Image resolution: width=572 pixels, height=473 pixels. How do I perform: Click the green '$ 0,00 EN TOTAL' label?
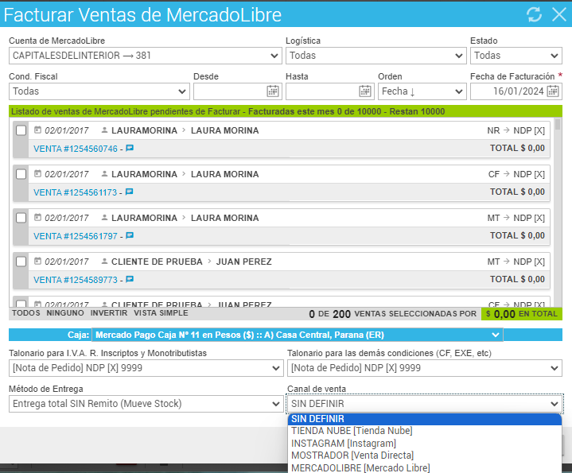(522, 314)
